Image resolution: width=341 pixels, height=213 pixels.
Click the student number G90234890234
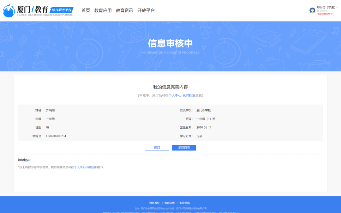[56, 136]
